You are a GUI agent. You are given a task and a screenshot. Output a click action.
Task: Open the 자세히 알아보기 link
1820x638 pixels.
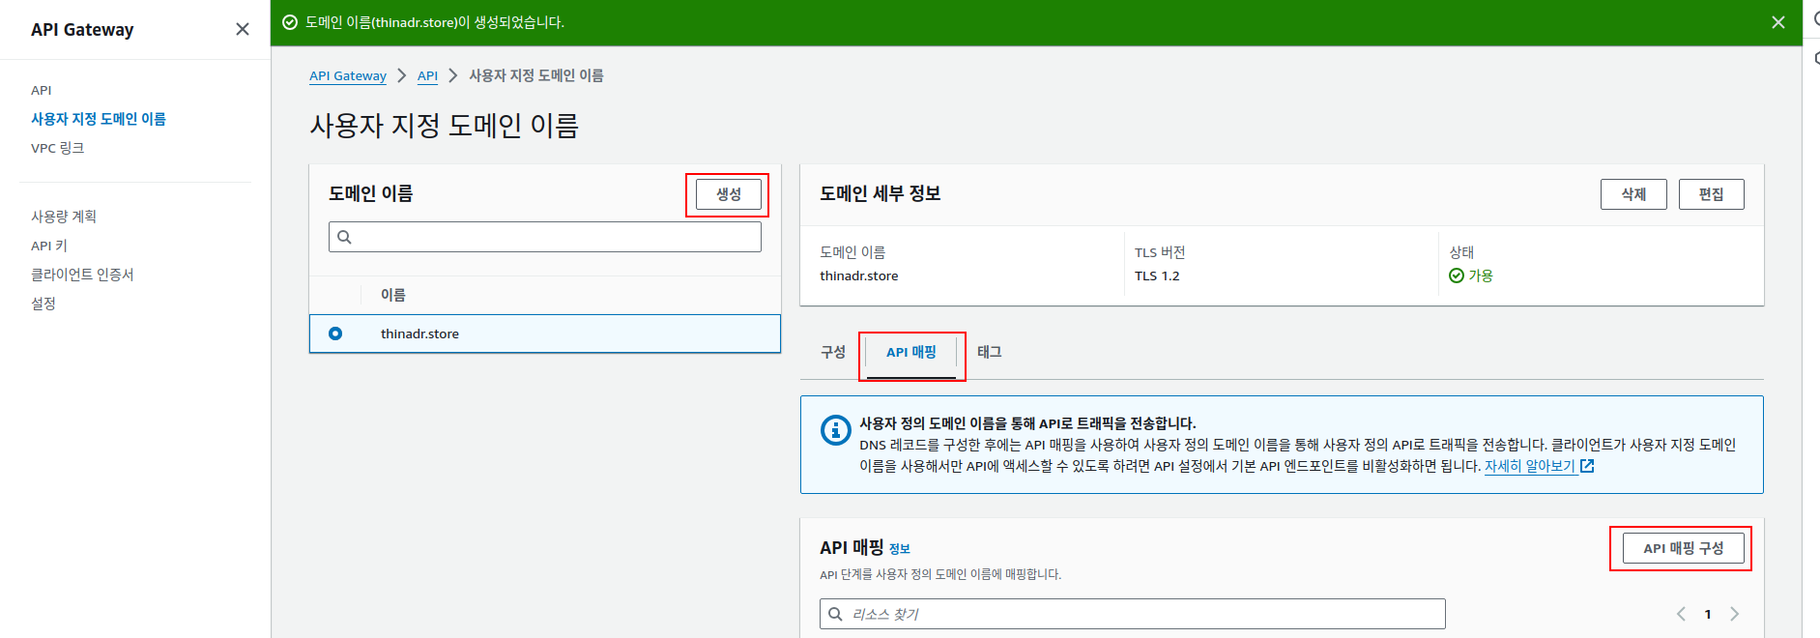(1531, 466)
